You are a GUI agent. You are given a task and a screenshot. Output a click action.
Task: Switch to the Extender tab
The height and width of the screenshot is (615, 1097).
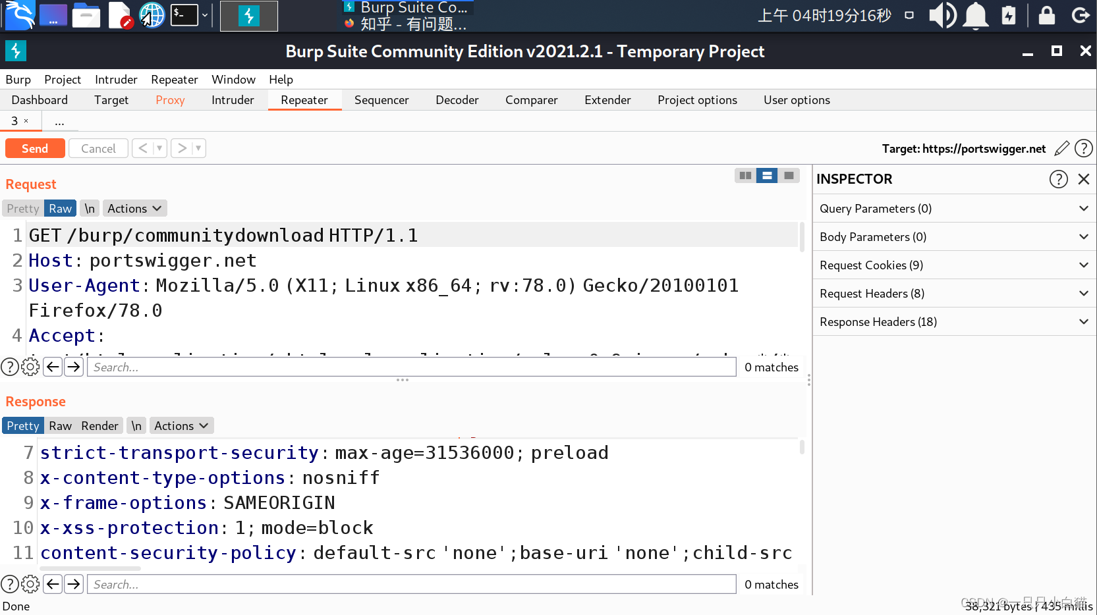[x=607, y=100]
